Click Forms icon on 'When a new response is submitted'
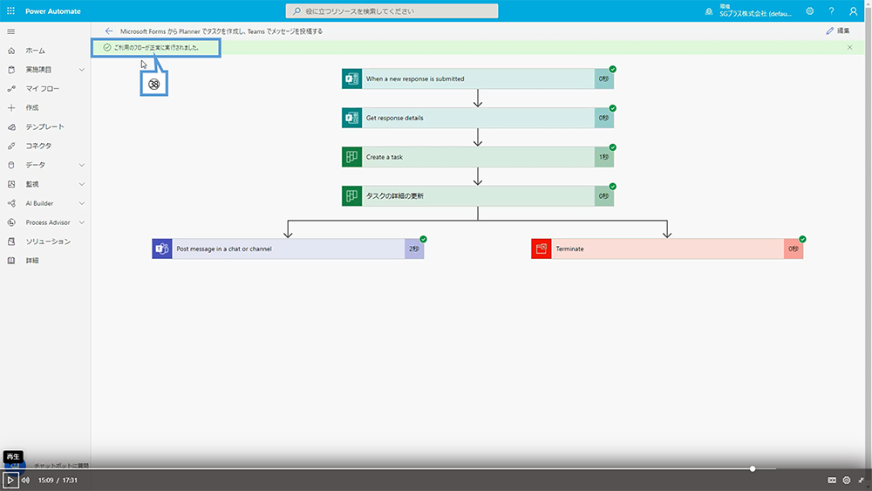This screenshot has width=872, height=491. [x=351, y=79]
